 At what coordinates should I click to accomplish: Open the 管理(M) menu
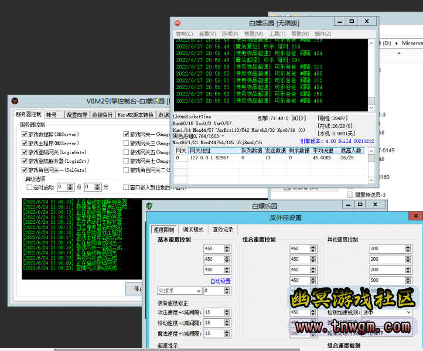click(253, 34)
